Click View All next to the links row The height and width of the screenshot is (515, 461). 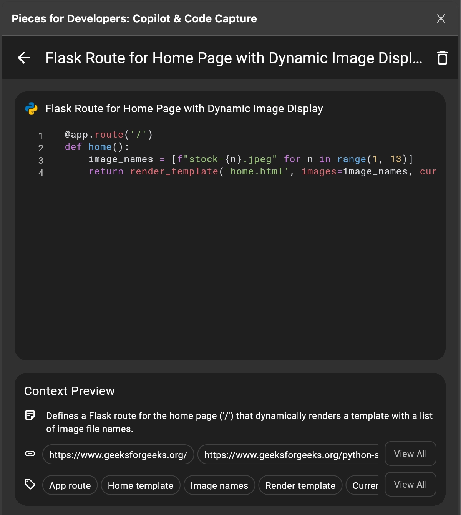(410, 454)
